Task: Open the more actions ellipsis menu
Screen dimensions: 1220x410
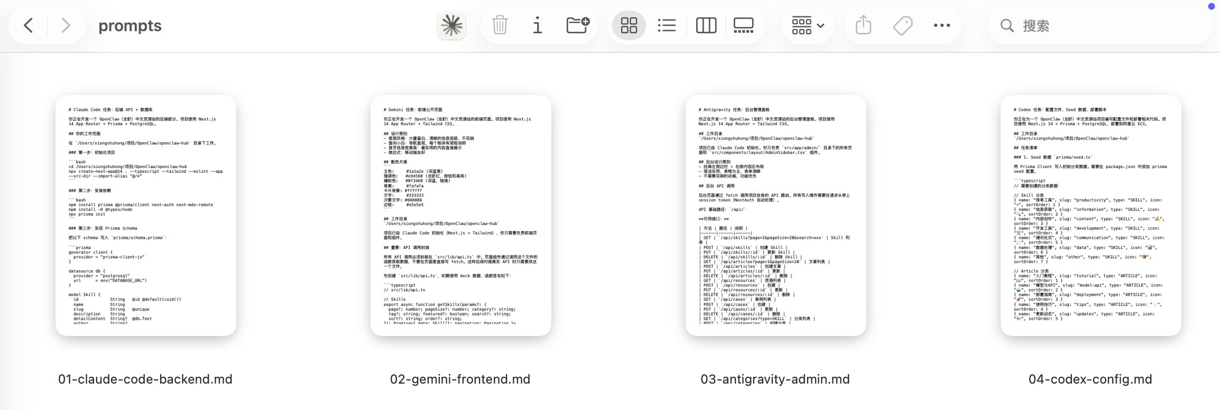Action: coord(941,25)
